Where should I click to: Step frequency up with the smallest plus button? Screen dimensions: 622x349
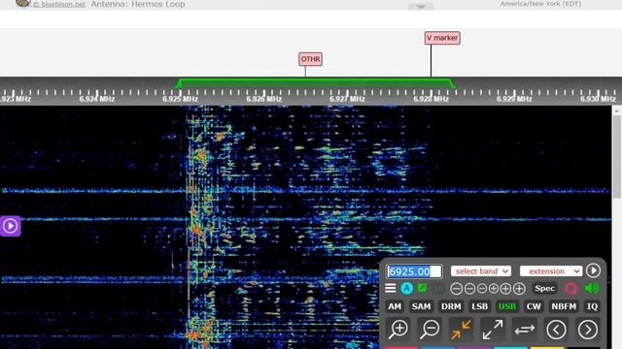(x=493, y=289)
